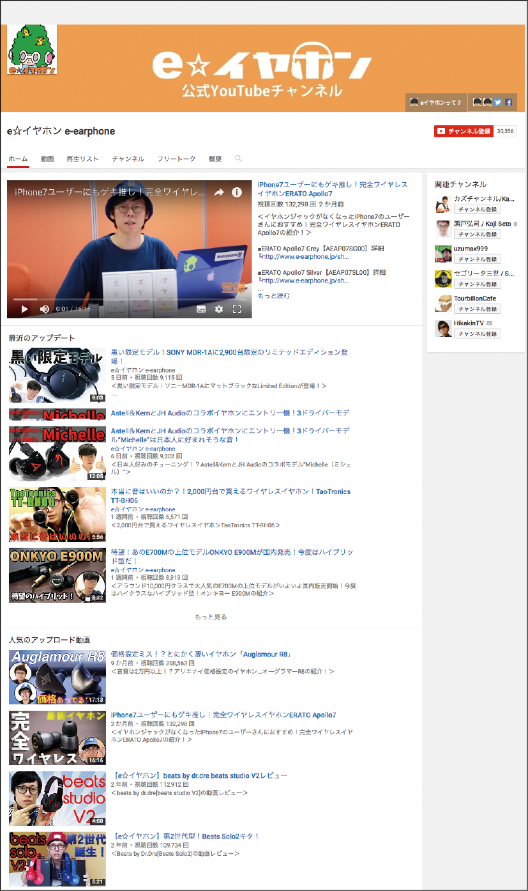Open the 完全ワイヤレス video thumbnail in popular uploads
Image resolution: width=528 pixels, height=891 pixels.
(x=57, y=738)
